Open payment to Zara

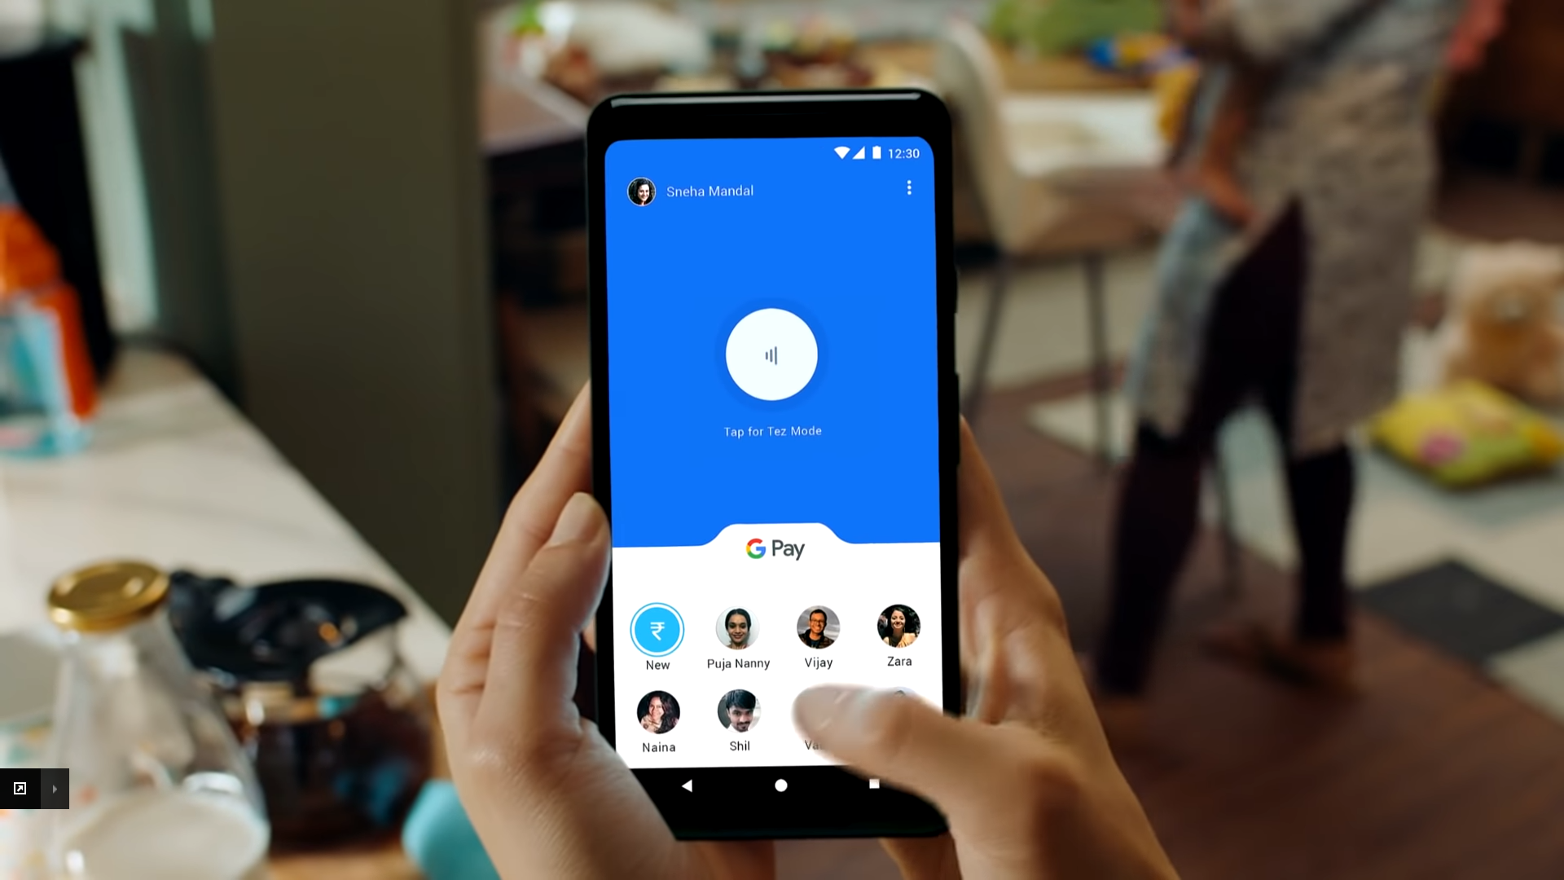[899, 627]
